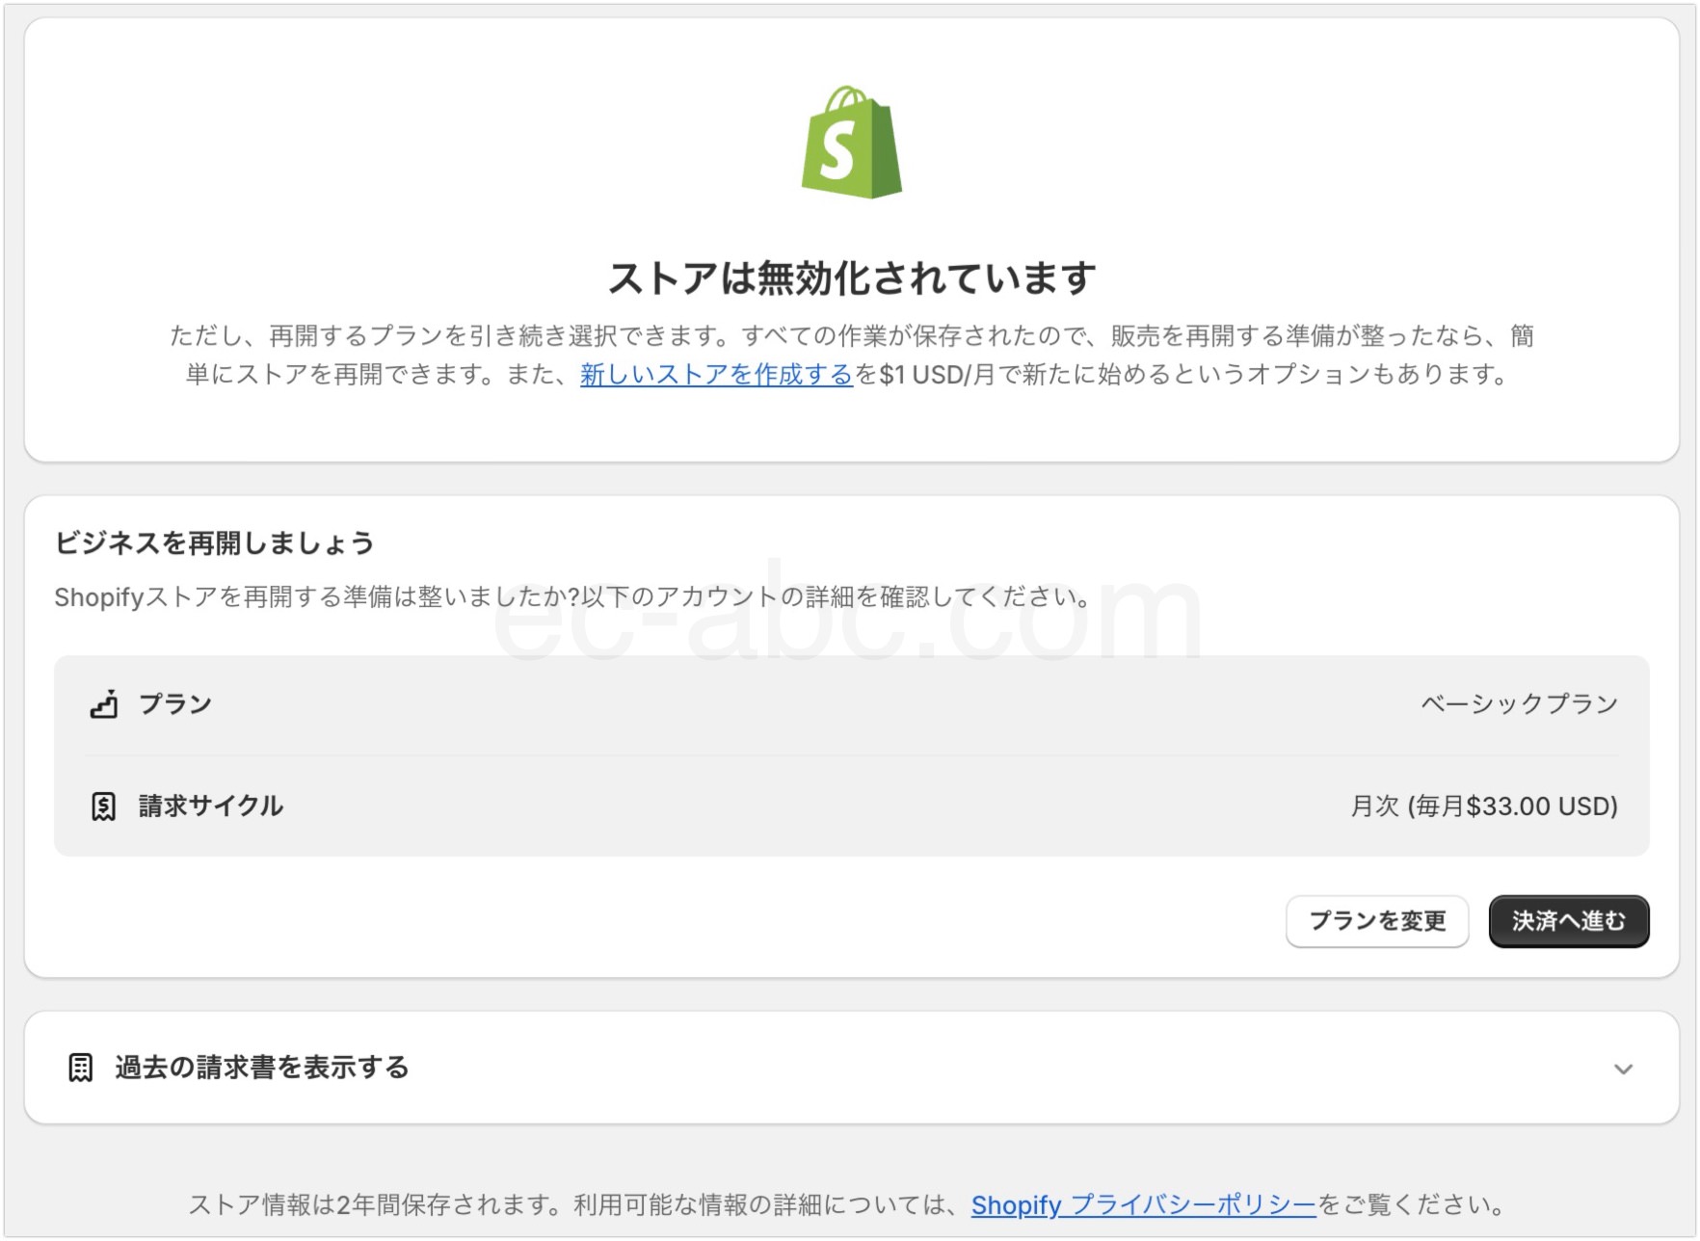Open the 新しいストアを作成する link
The width and height of the screenshot is (1700, 1241).
tap(716, 375)
